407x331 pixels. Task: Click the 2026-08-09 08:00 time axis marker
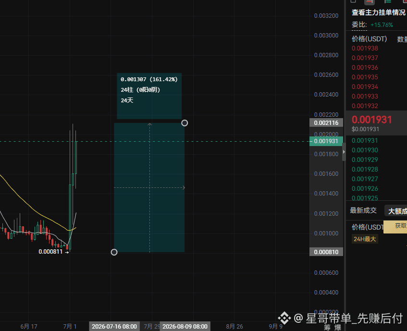coord(185,326)
